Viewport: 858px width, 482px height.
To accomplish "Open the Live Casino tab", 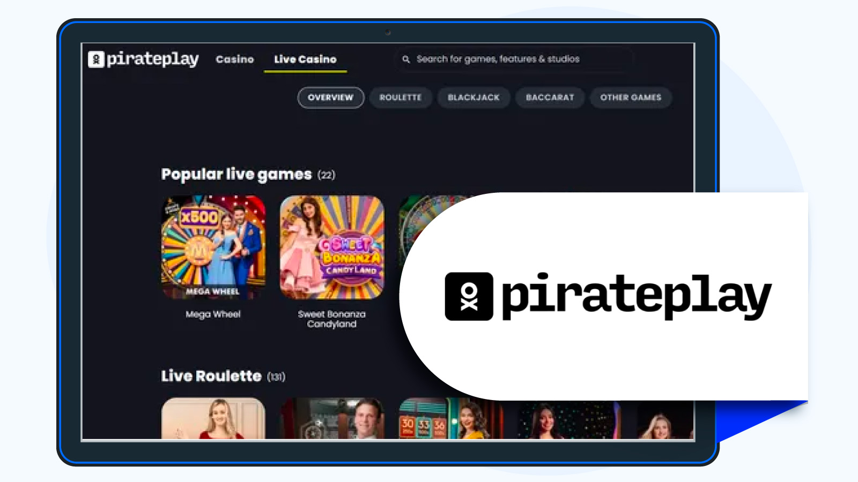I will 305,59.
